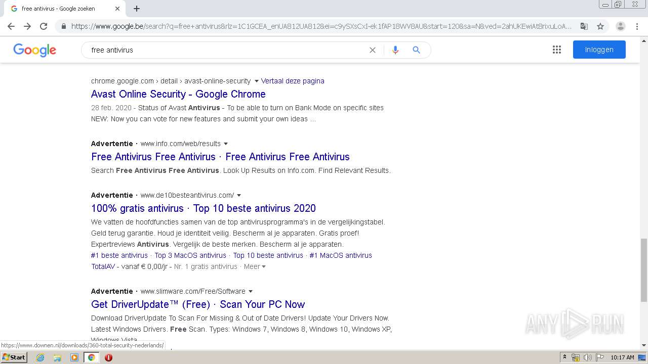Close the 'free antivirus' tab

117,9
